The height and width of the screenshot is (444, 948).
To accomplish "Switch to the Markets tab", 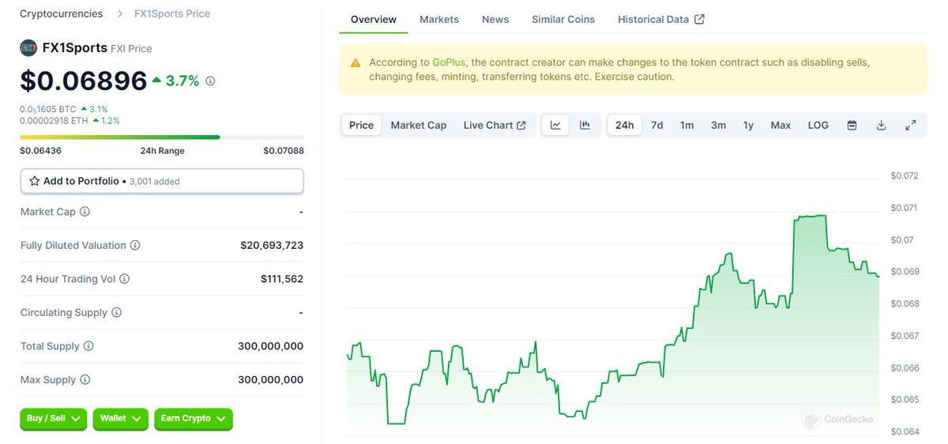I will 439,19.
